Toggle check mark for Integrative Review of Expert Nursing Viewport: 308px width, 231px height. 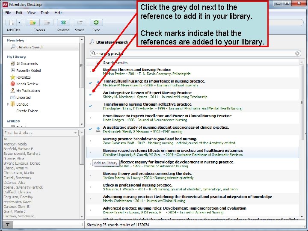[91, 95]
